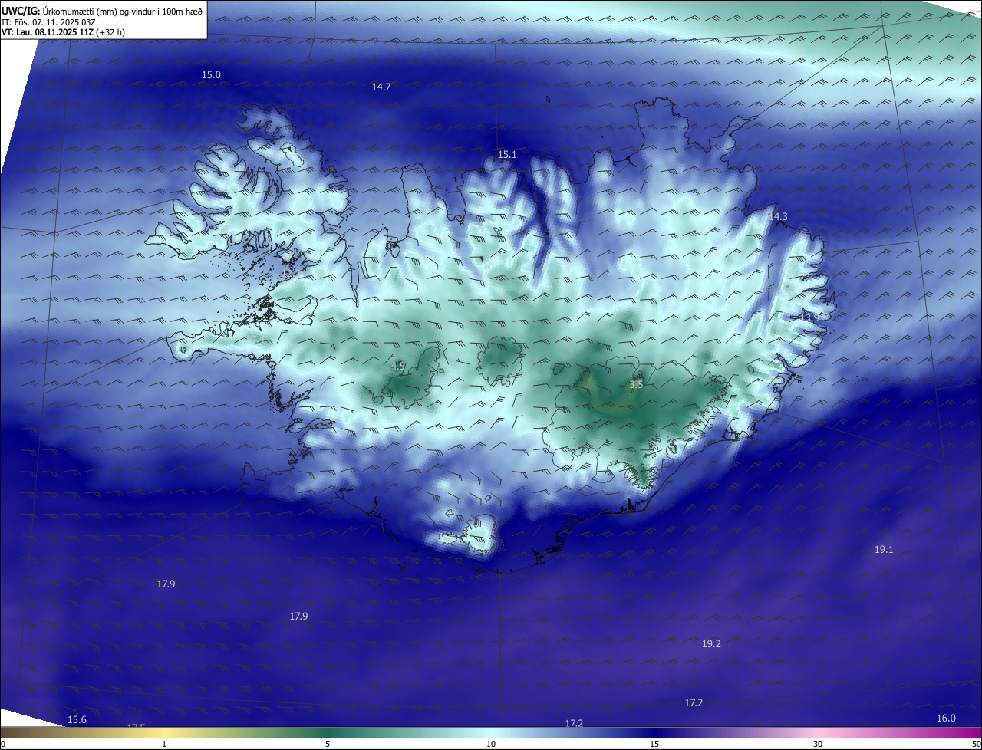
Task: Click the '50' tick on the color scale
Action: [976, 744]
